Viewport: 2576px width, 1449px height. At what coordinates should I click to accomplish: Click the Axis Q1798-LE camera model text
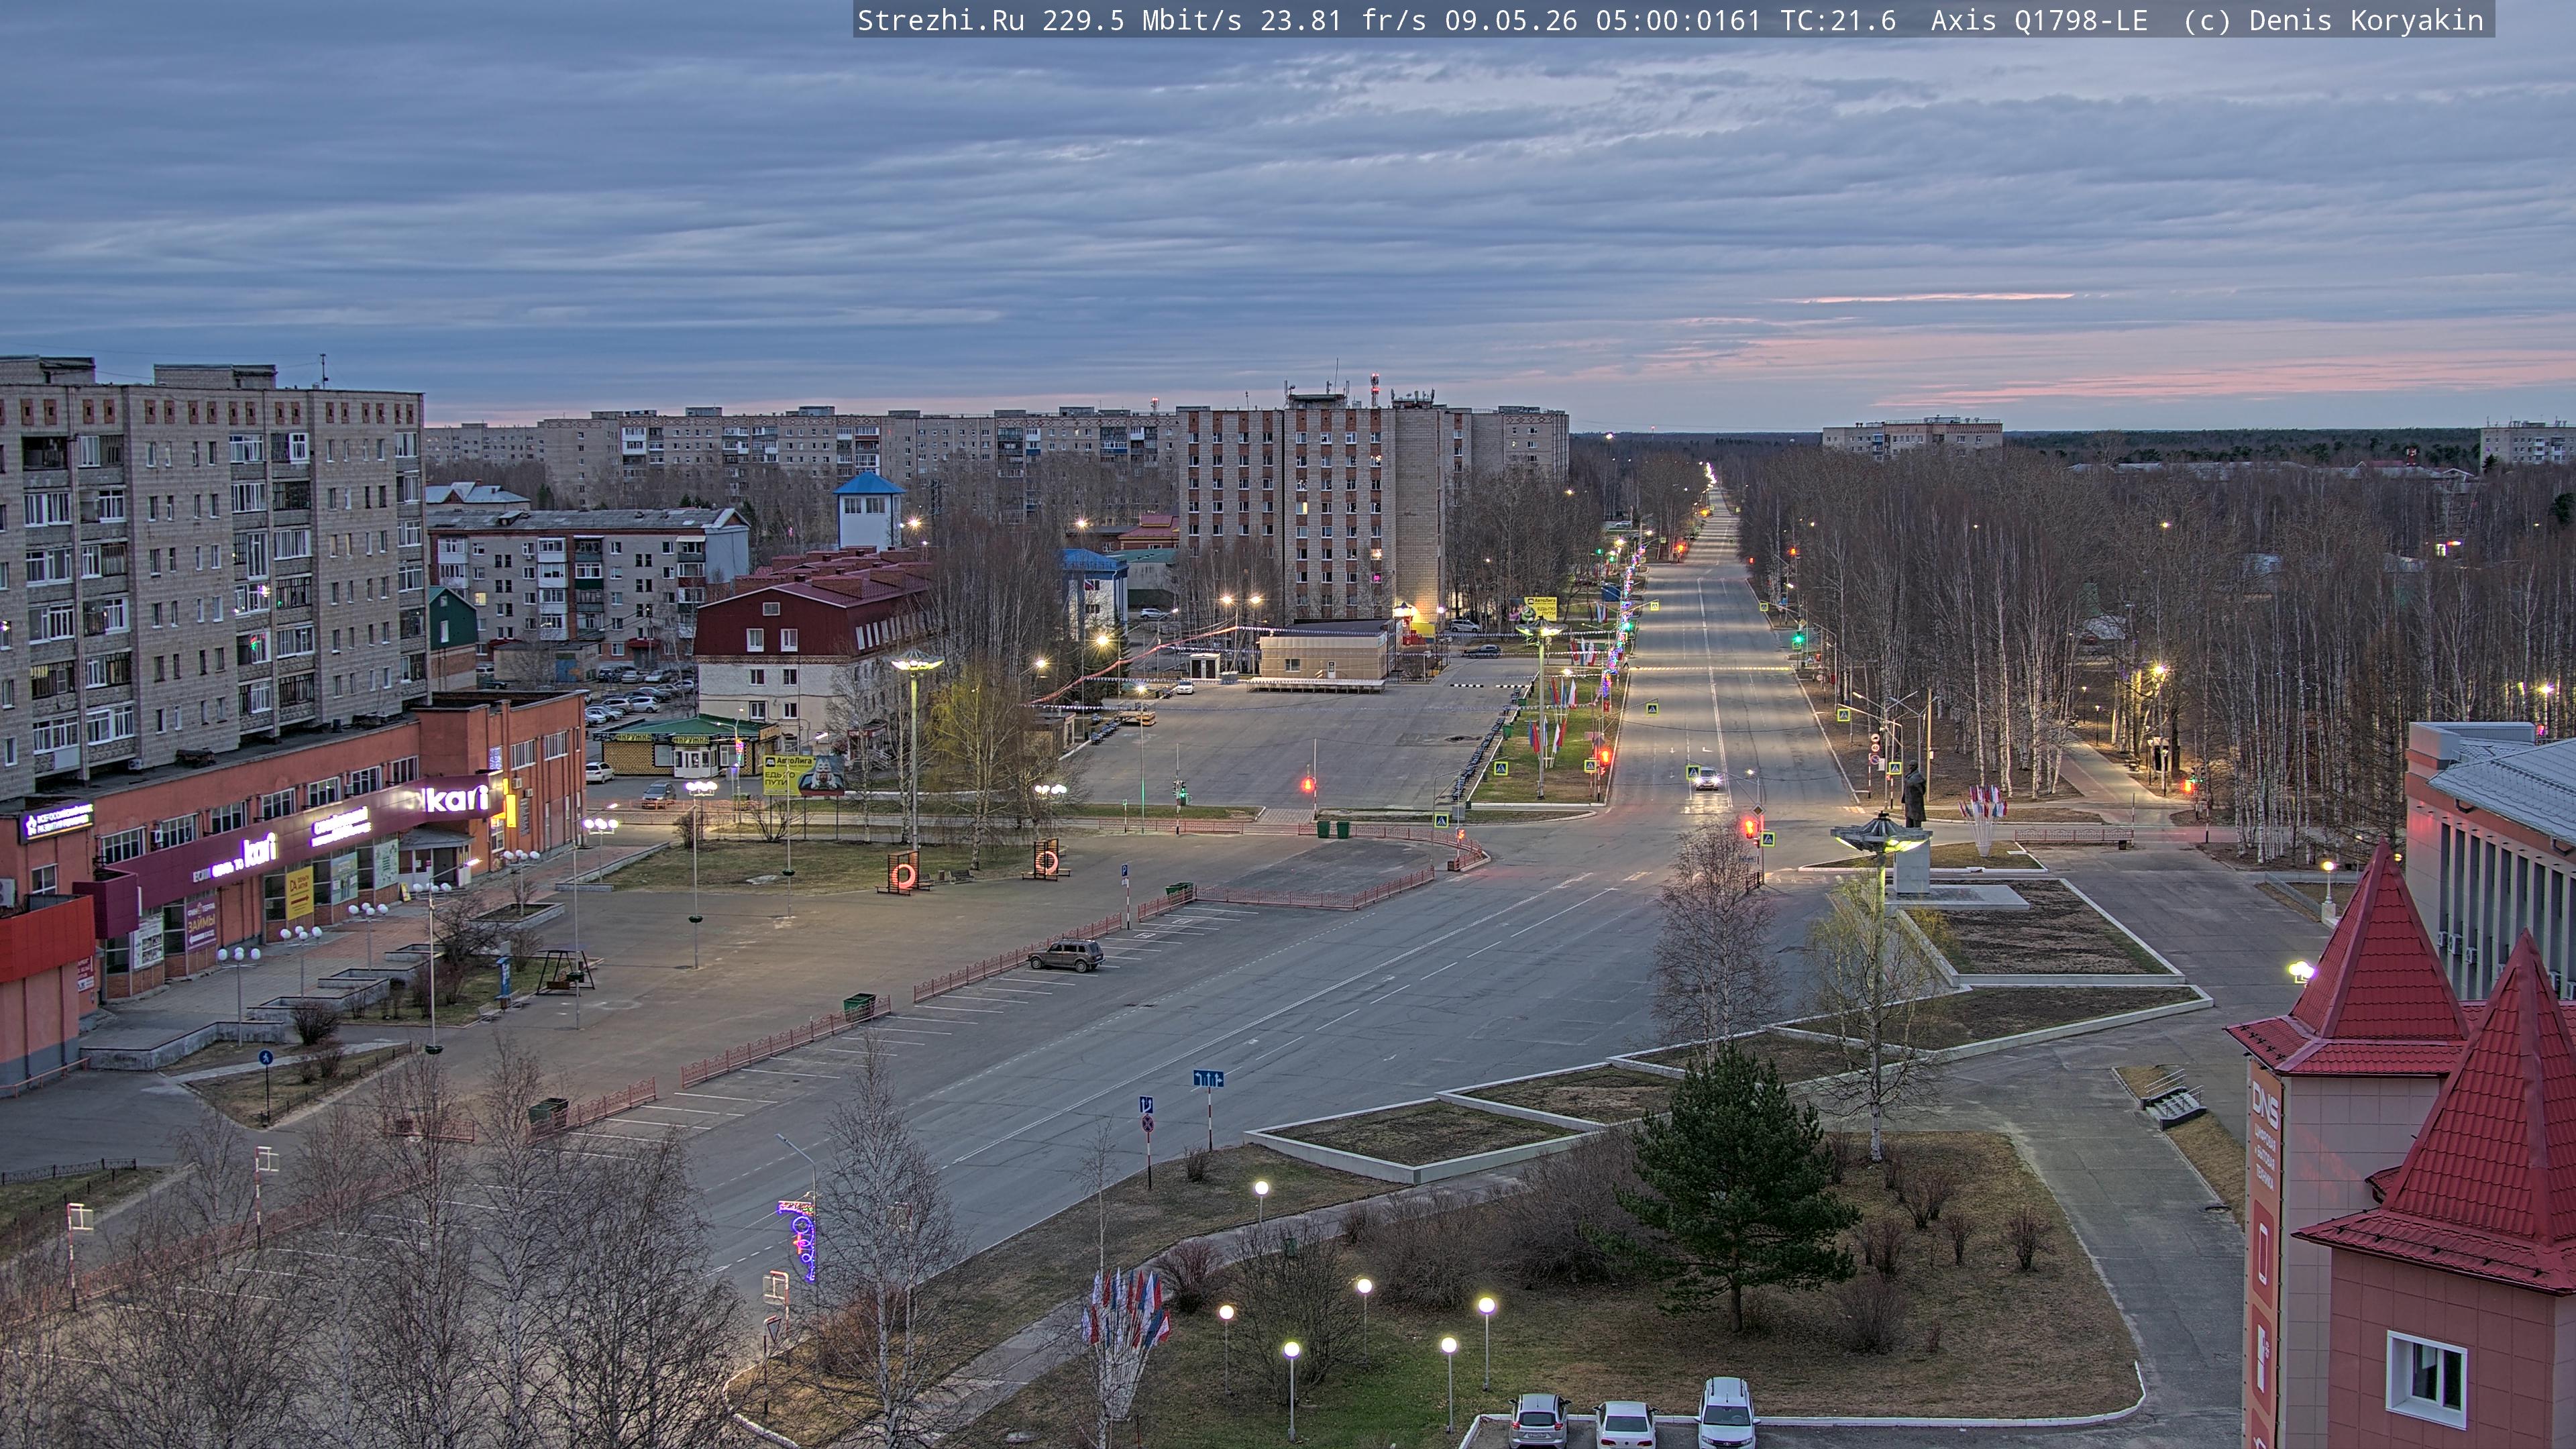(x=2039, y=20)
